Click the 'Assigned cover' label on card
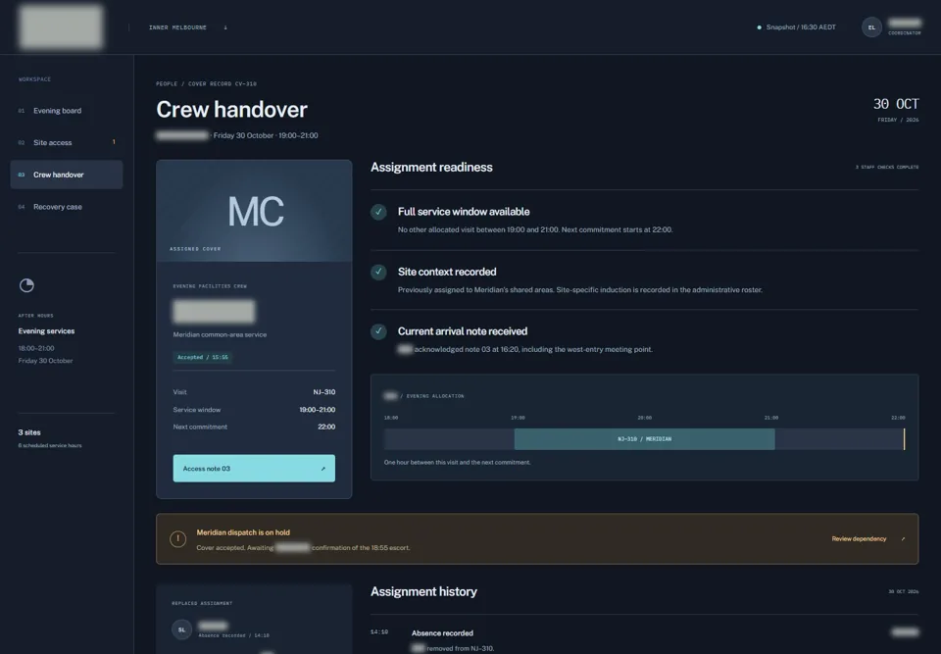 pos(195,249)
